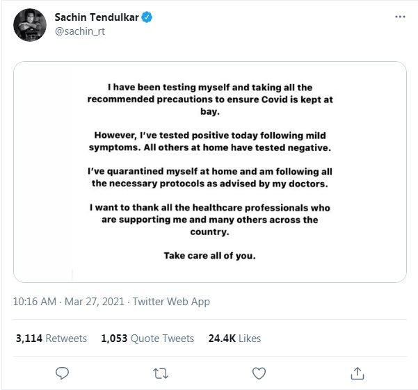
Task: Retweet this tweet using the arrows icon
Action: pyautogui.click(x=161, y=373)
